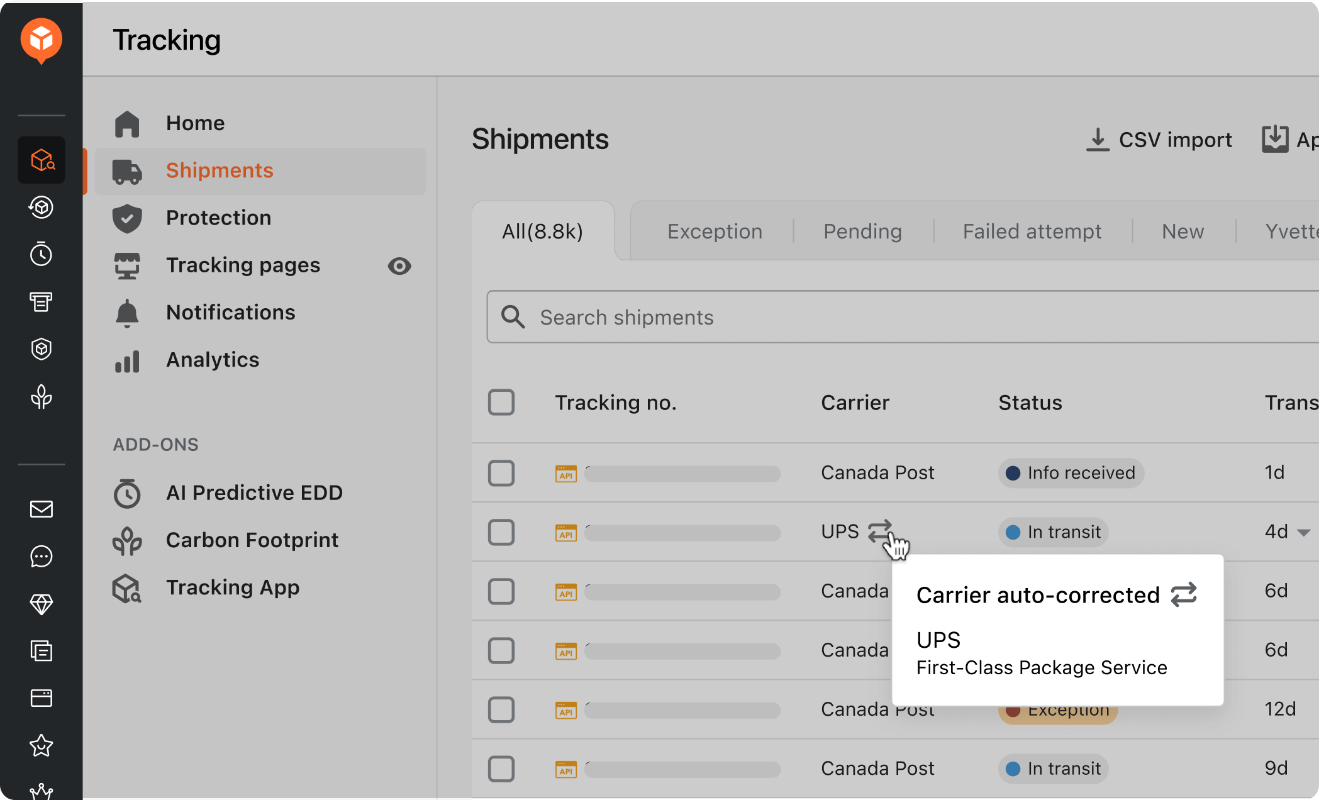Screen dimensions: 1319x800
Task: Open the star rail icon
Action: [x=42, y=746]
